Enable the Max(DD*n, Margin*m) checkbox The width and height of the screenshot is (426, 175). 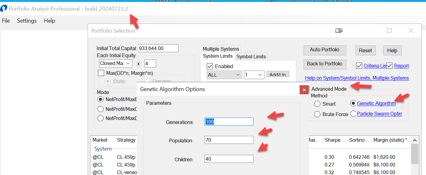click(101, 73)
